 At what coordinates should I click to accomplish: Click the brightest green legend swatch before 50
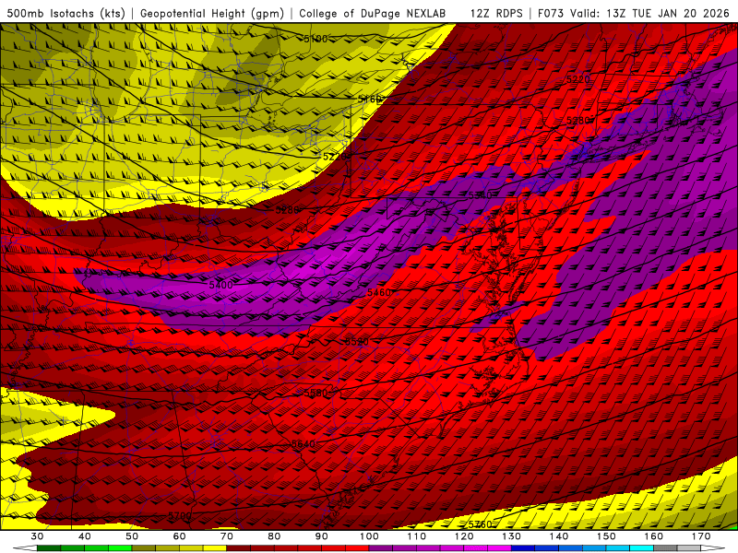click(120, 547)
